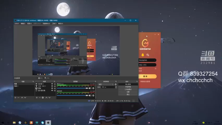
Task: Open 麦克风/Aux audio settings gear
Action: pyautogui.click(x=93, y=88)
